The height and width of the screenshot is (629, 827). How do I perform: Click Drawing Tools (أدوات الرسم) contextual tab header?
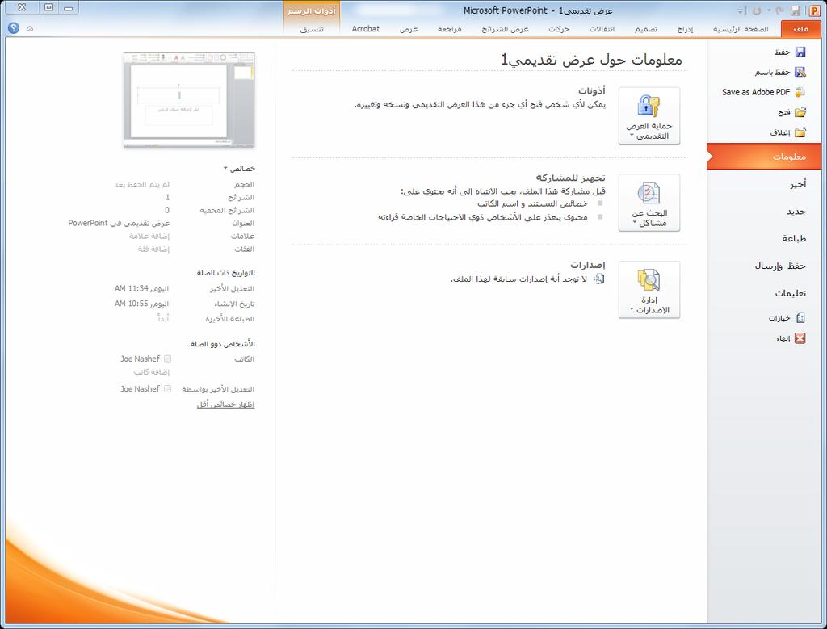[x=312, y=10]
